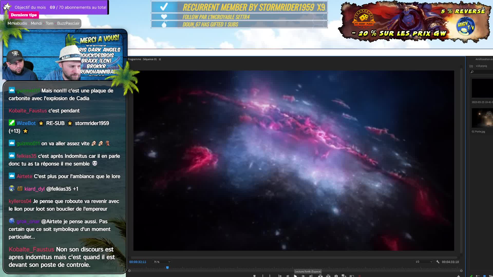
Task: Click the Programme : Séquence 01 tab title
Action: click(142, 59)
